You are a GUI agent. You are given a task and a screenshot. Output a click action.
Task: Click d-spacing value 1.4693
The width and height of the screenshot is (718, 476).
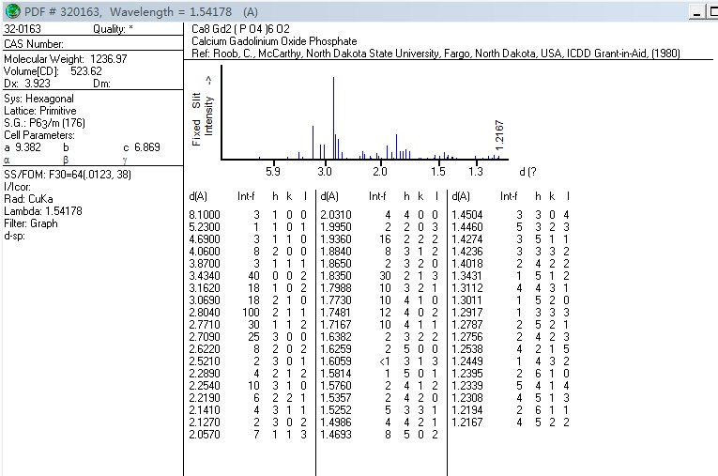click(x=336, y=435)
